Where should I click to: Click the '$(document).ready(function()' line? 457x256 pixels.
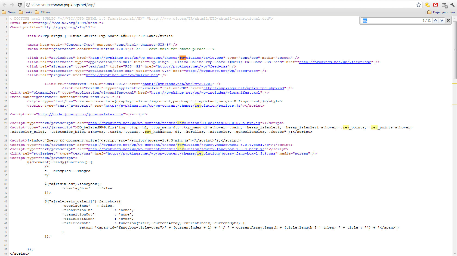(60, 162)
